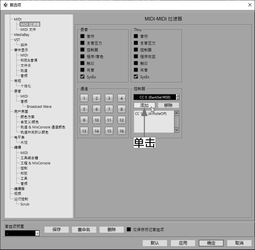Enable 音符 checkbox in 录音 section

82,36
